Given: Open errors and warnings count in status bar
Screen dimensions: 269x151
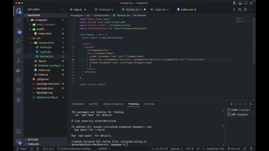Looking at the screenshot, I should [x=48, y=148].
